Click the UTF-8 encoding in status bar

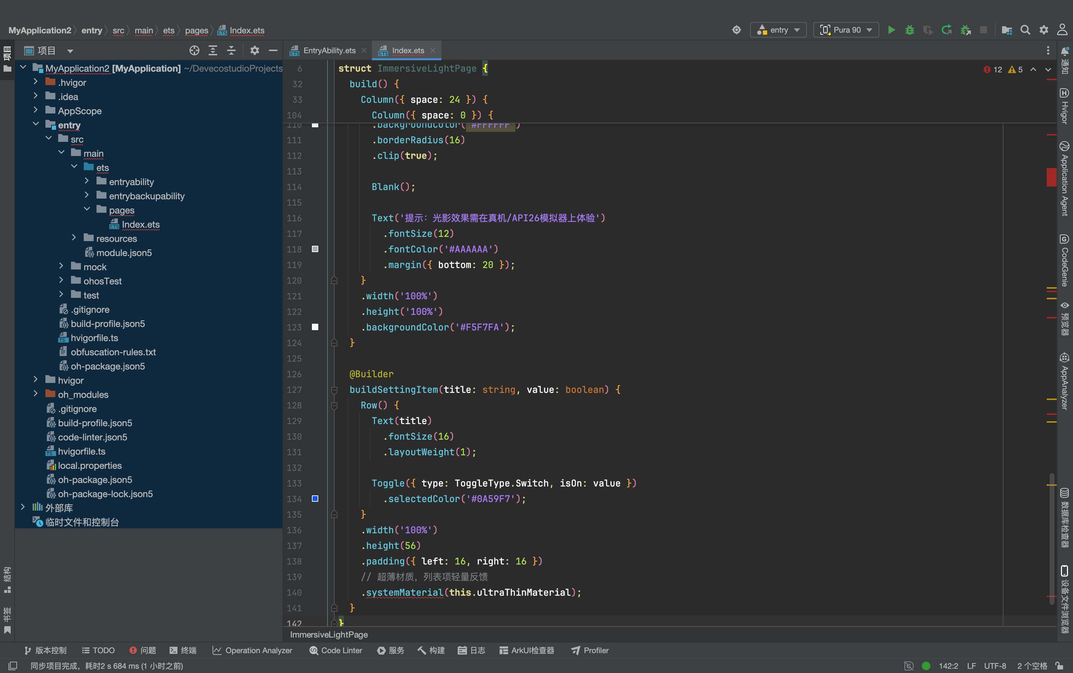995,666
